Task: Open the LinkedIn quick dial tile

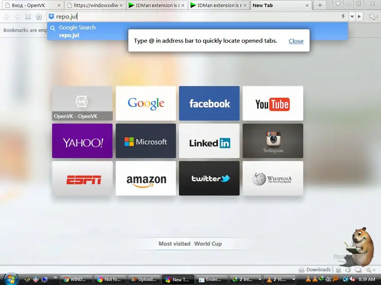Action: [209, 141]
